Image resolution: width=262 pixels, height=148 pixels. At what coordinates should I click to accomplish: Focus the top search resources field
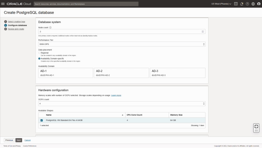pos(86,4)
